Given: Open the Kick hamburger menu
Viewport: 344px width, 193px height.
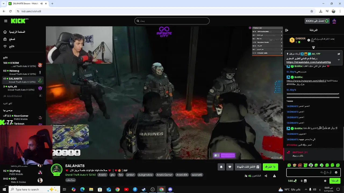Looking at the screenshot, I should pyautogui.click(x=6, y=21).
